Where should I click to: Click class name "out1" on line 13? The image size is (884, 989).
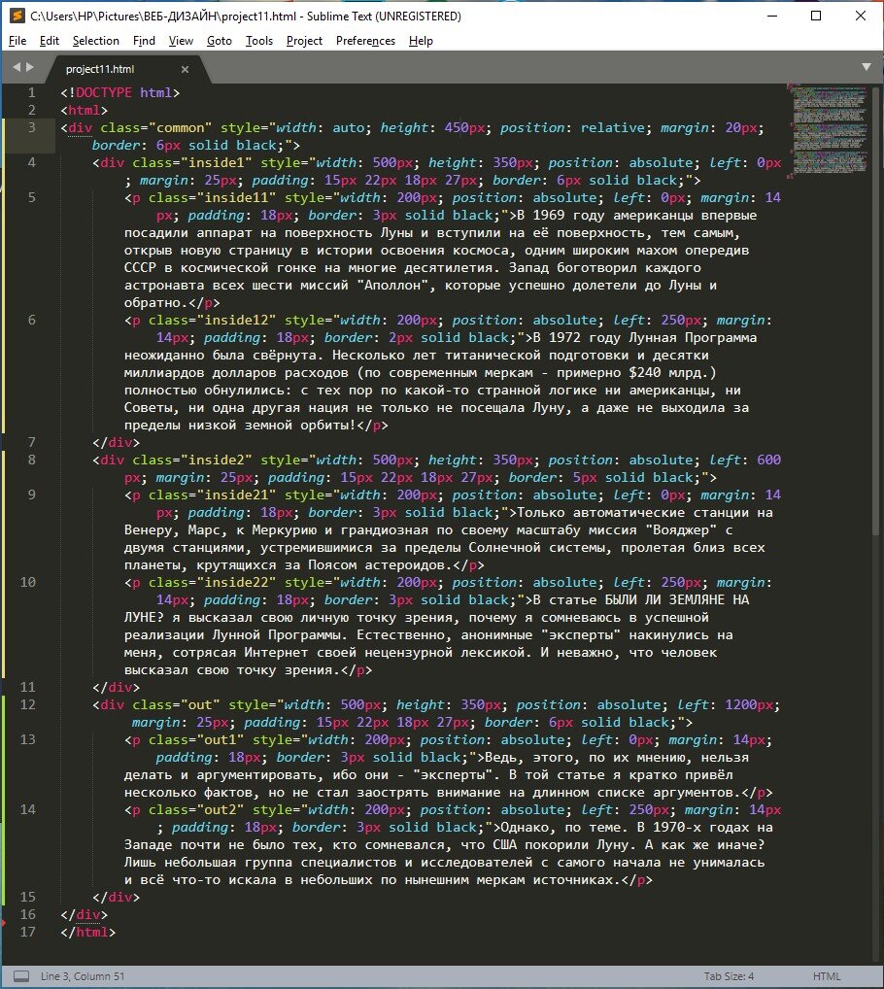221,740
